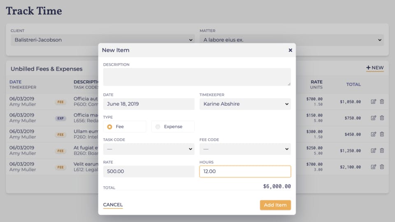395x222 pixels.
Task: Close the New Item dialog with X
Action: click(x=290, y=50)
